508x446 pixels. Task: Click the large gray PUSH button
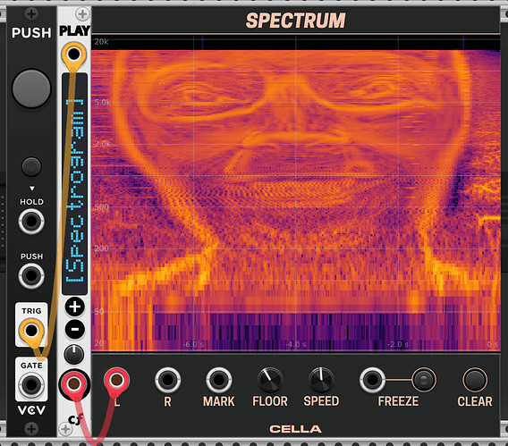31,88
